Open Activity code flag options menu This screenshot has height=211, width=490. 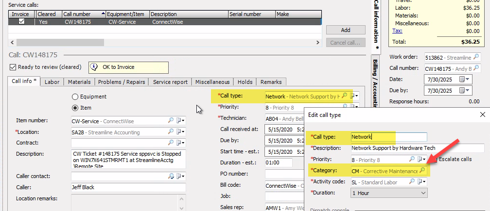(422, 181)
